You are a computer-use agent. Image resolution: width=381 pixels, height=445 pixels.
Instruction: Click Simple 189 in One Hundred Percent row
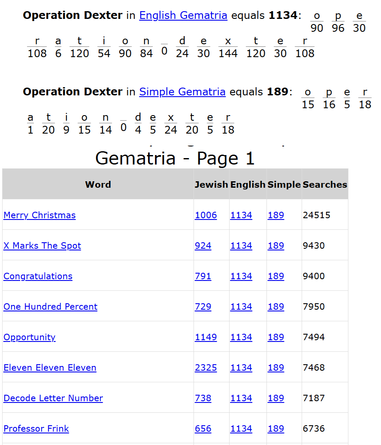click(276, 307)
